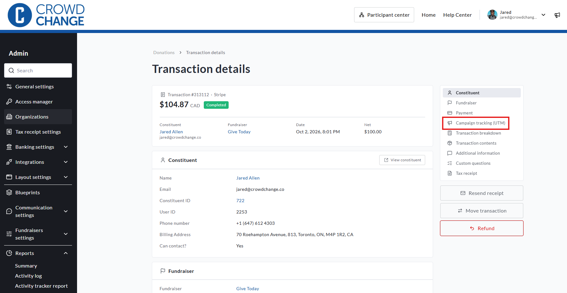Open the Jared account dropdown arrow
This screenshot has width=567, height=293.
(543, 15)
